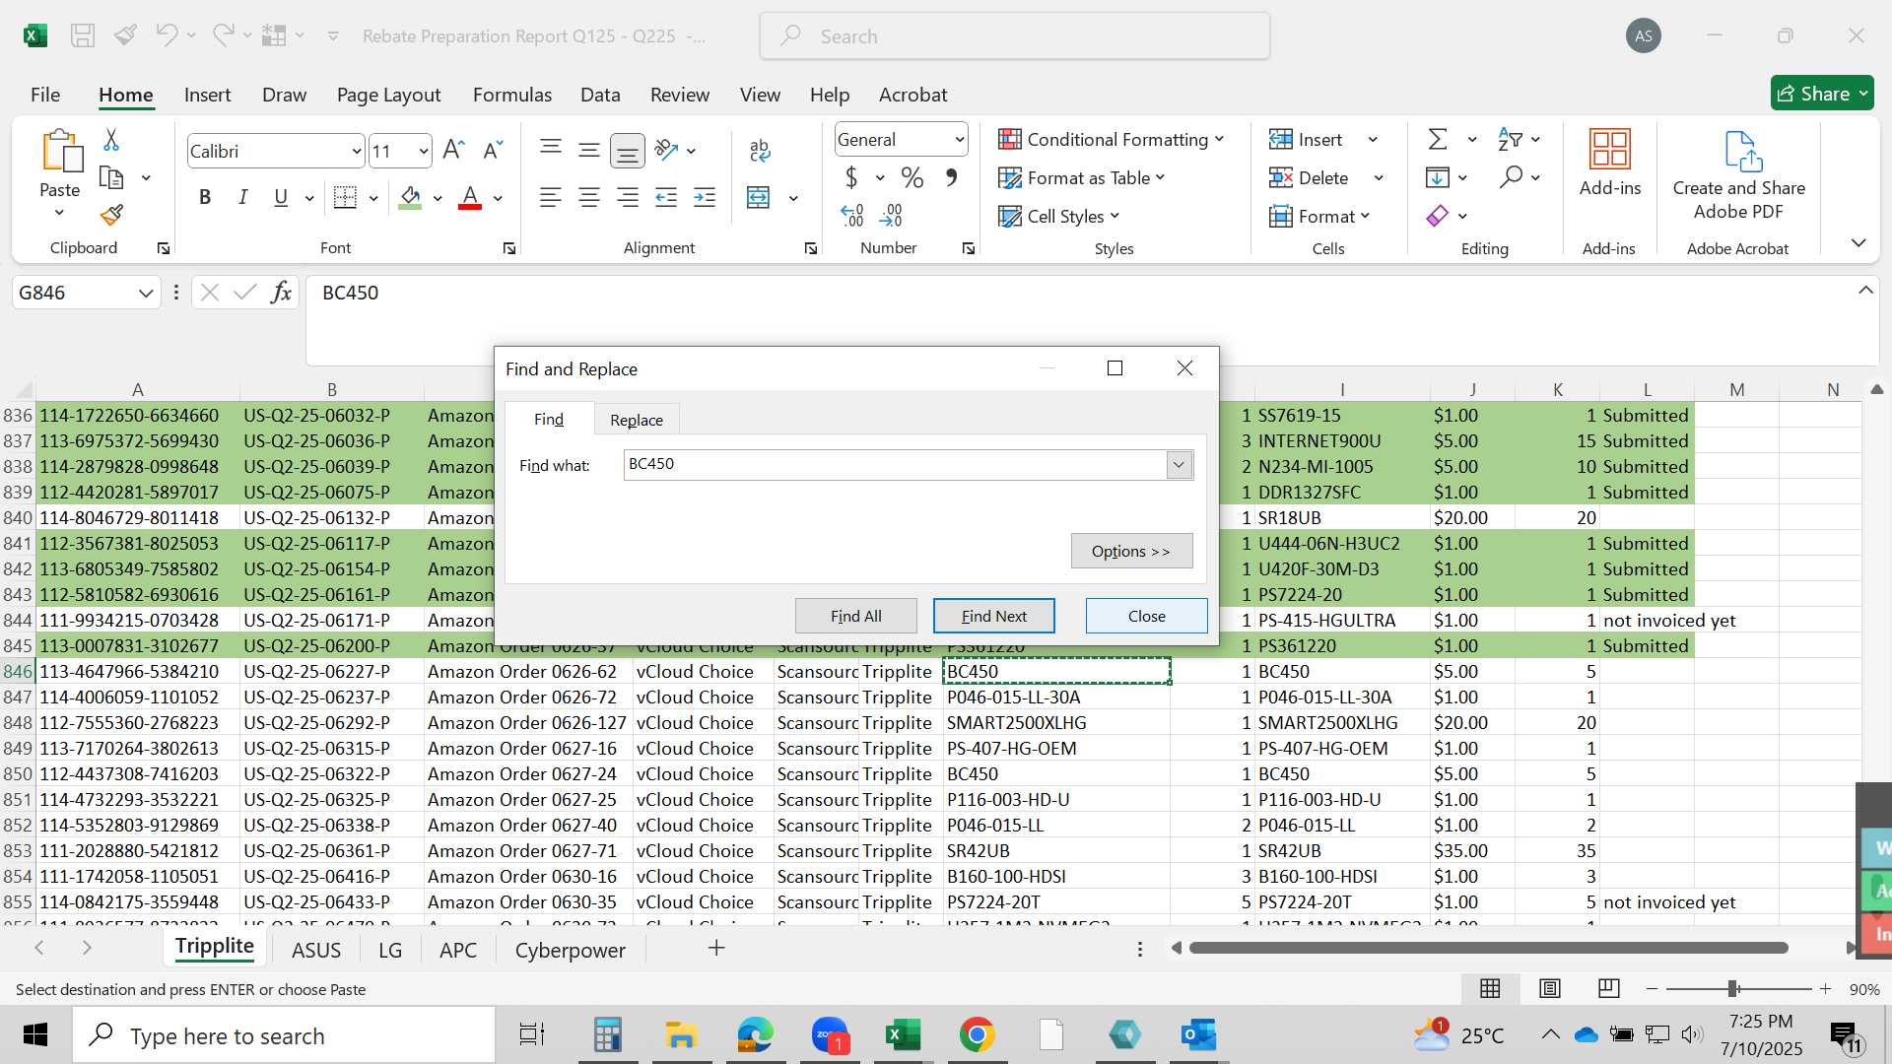The height and width of the screenshot is (1064, 1892).
Task: Click the Decrease Decimal icon
Action: [891, 215]
